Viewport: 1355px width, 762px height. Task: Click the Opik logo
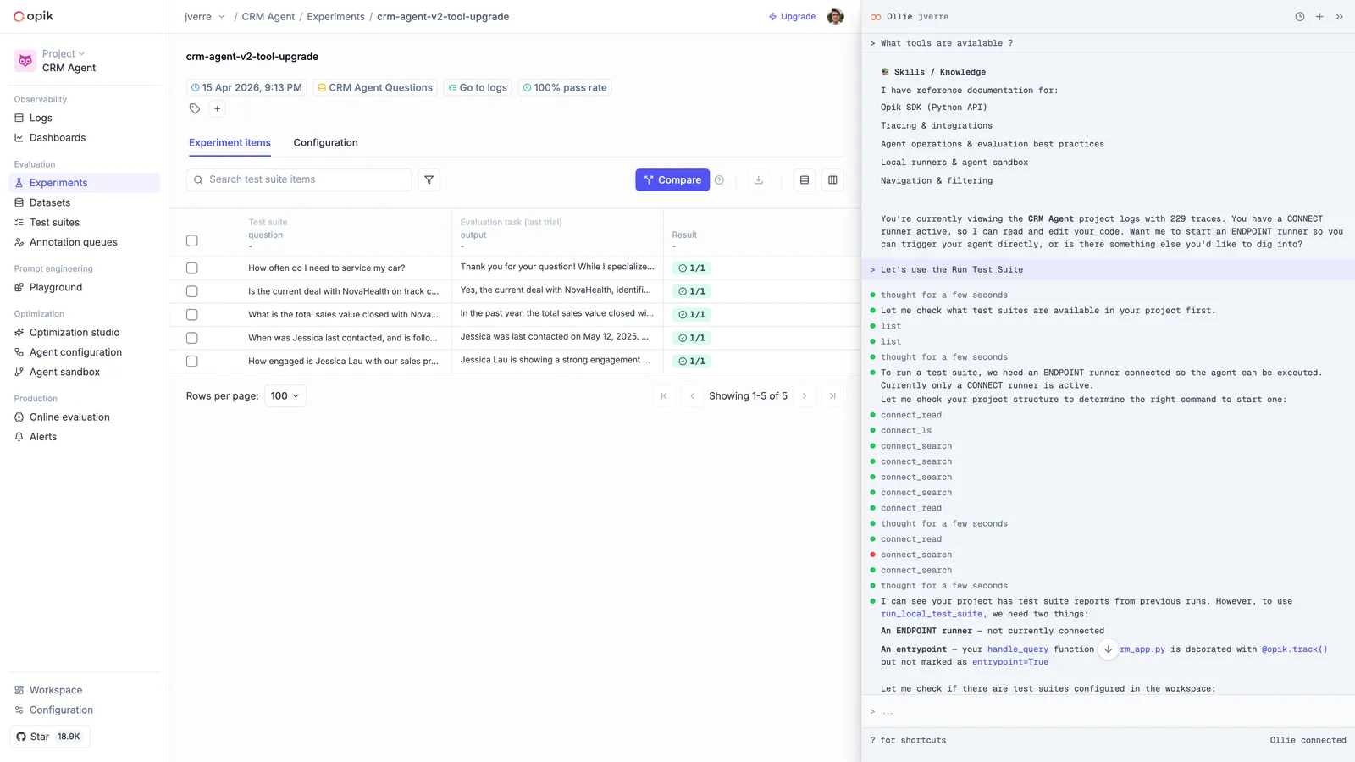pos(33,16)
